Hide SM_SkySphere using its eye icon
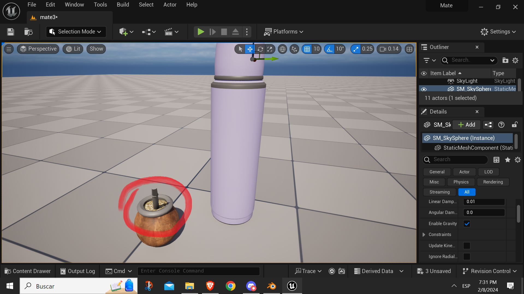The height and width of the screenshot is (294, 524). (424, 89)
